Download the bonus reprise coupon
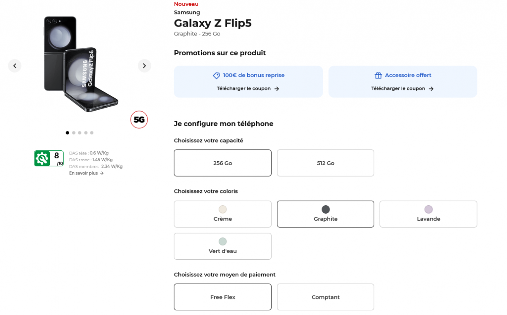 248,89
